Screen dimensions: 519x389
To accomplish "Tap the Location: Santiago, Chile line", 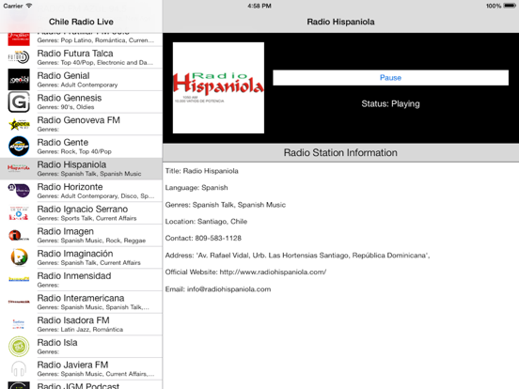I will click(x=206, y=222).
